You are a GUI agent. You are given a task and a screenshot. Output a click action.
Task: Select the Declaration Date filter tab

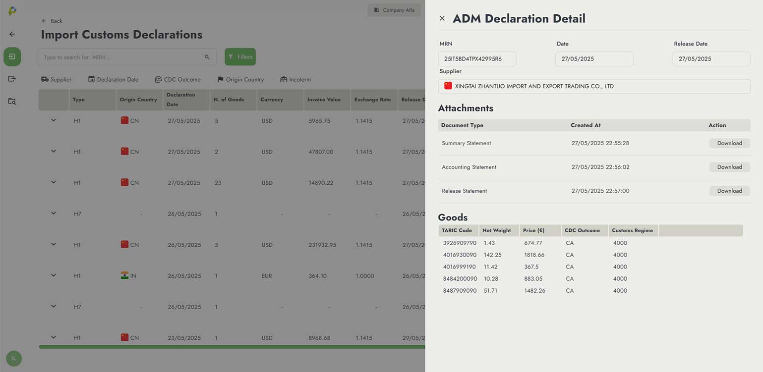point(113,79)
